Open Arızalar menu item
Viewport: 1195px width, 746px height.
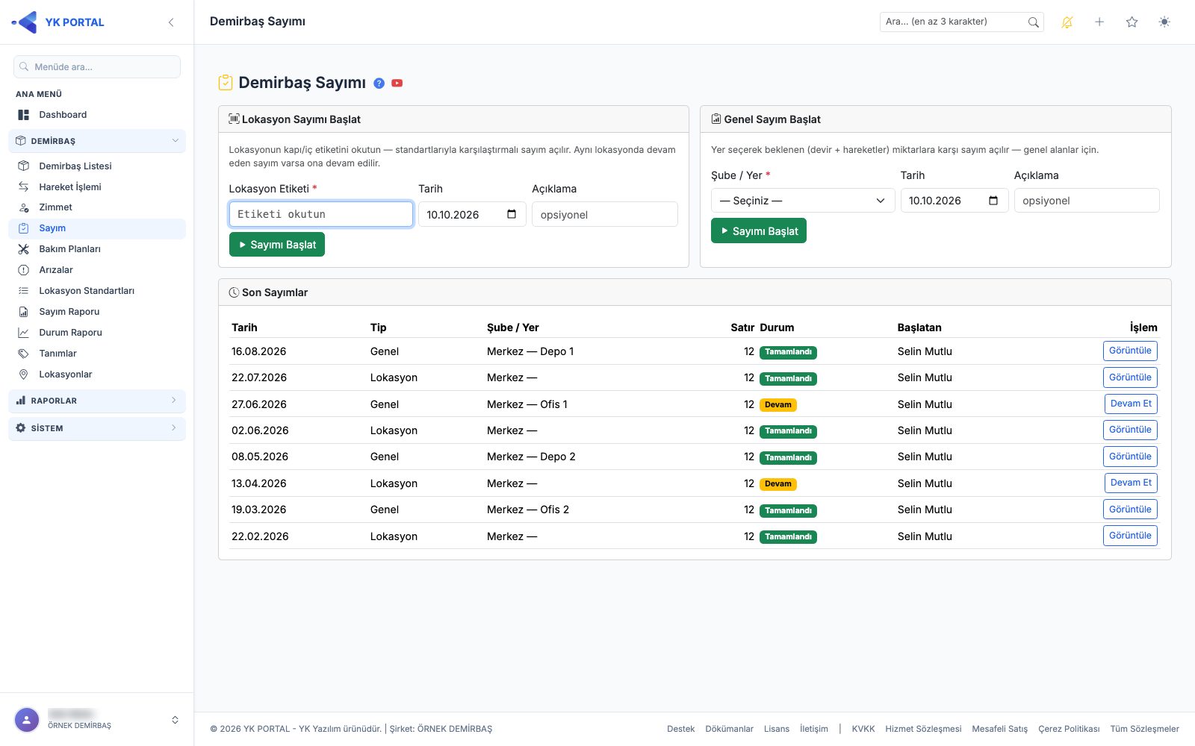click(x=97, y=270)
